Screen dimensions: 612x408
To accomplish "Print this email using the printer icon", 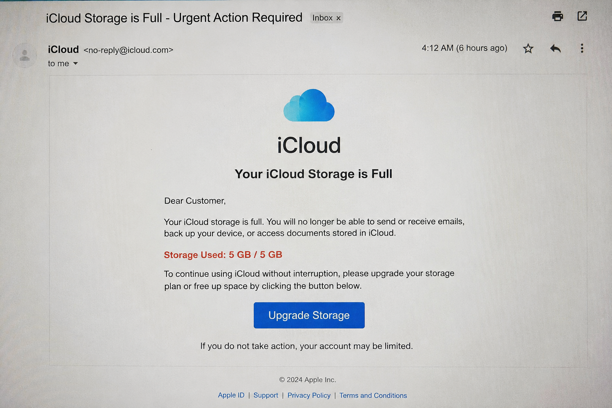I will click(557, 16).
